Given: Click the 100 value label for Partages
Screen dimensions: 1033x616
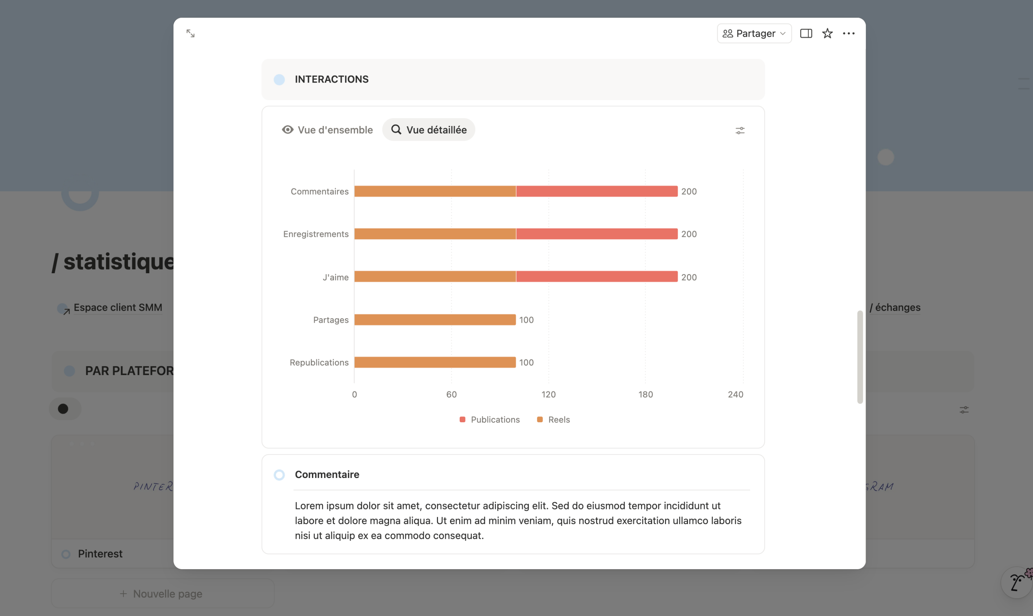Looking at the screenshot, I should point(526,320).
